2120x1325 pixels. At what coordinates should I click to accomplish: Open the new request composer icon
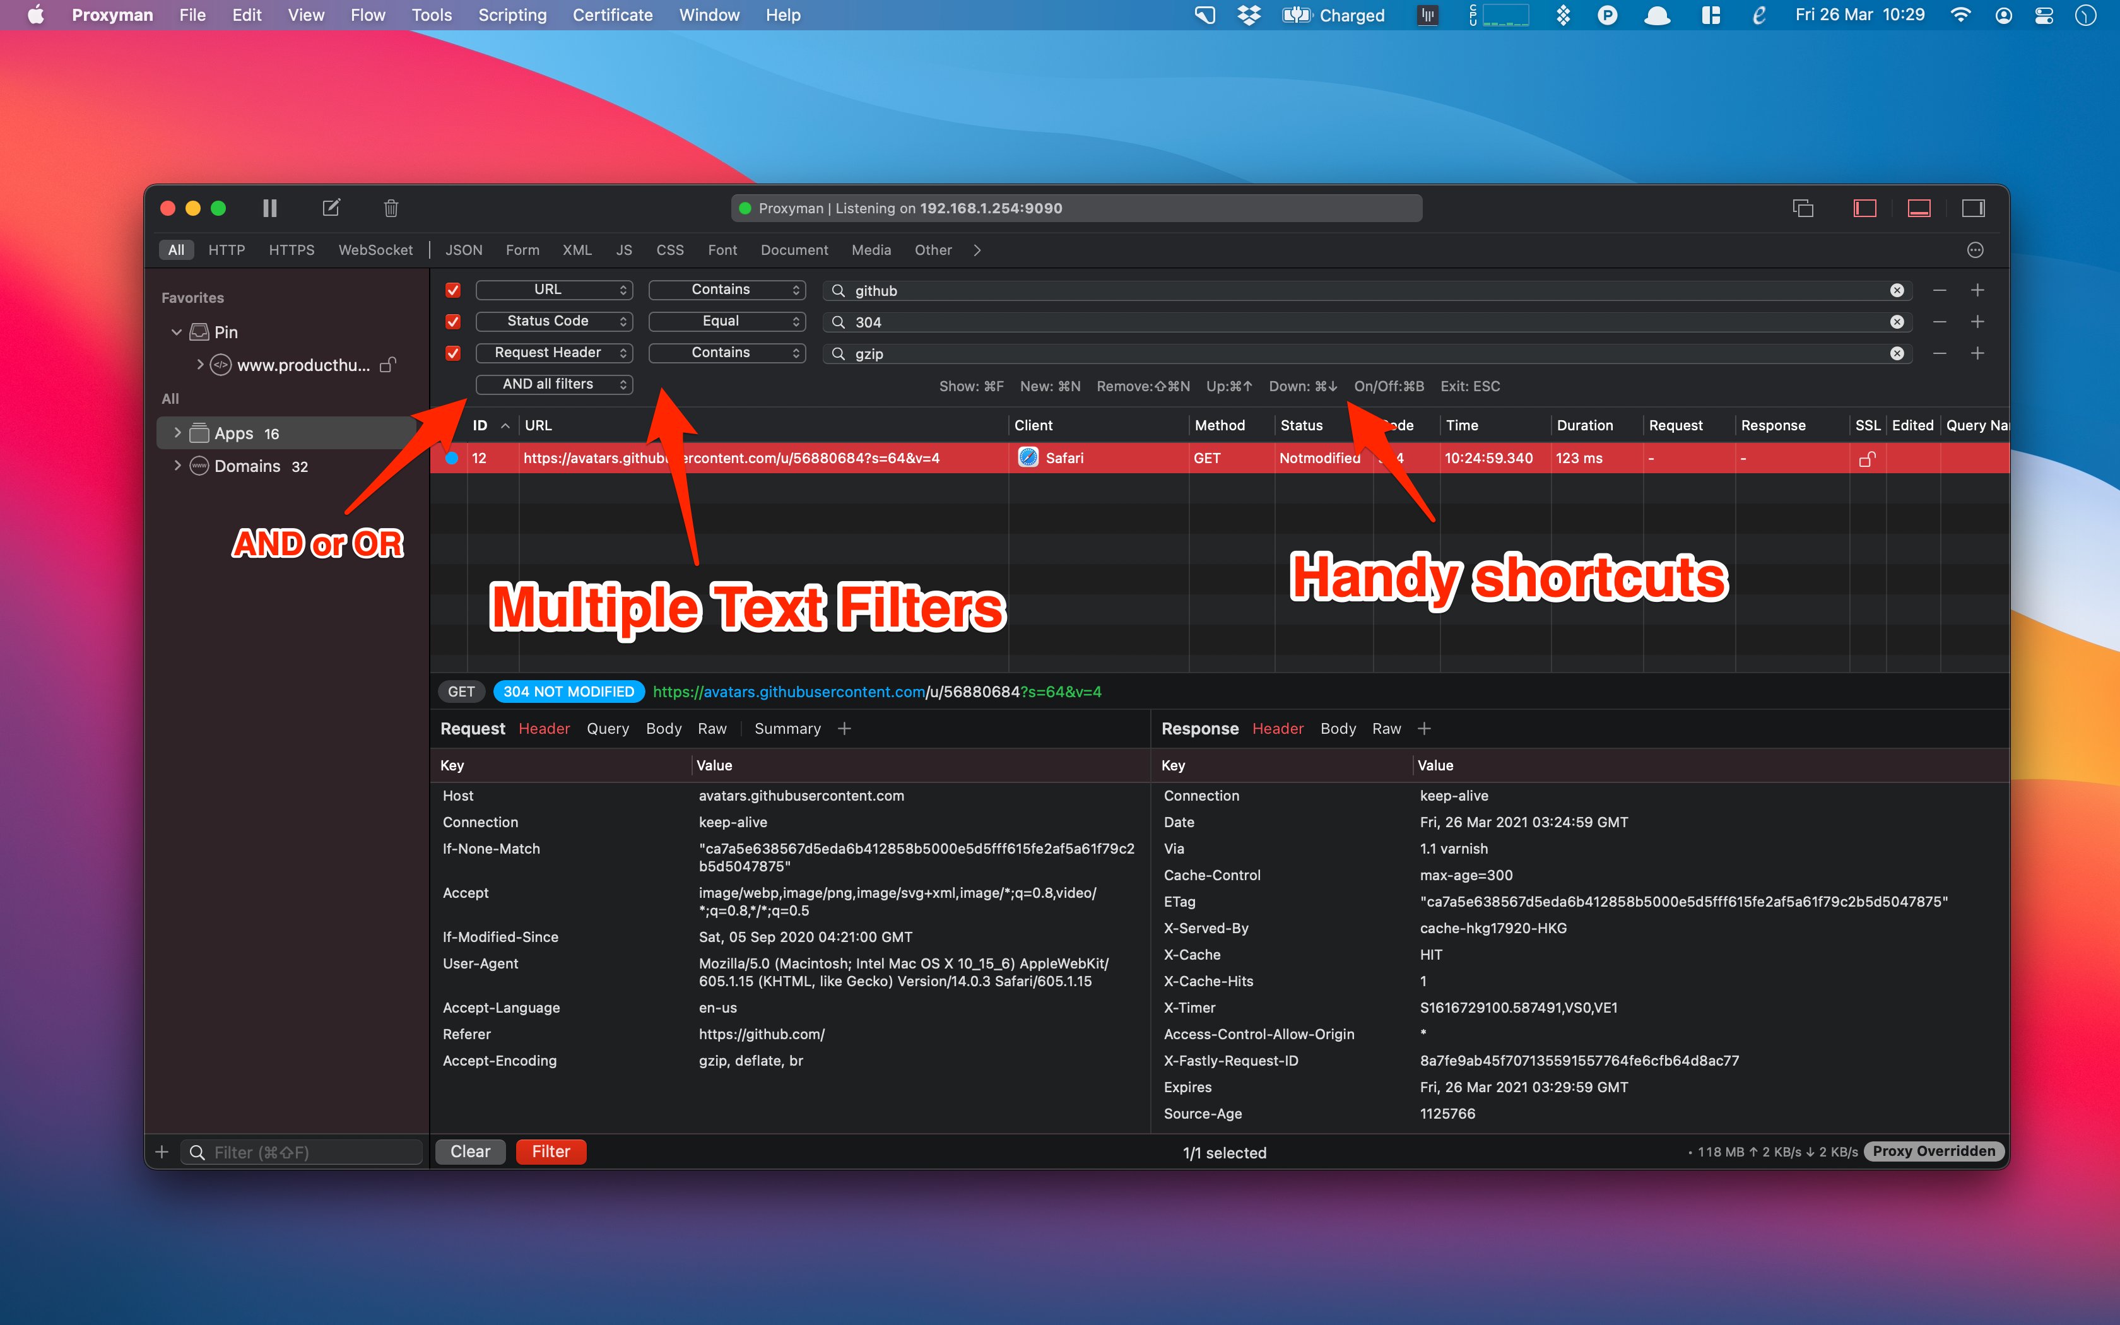[x=333, y=208]
